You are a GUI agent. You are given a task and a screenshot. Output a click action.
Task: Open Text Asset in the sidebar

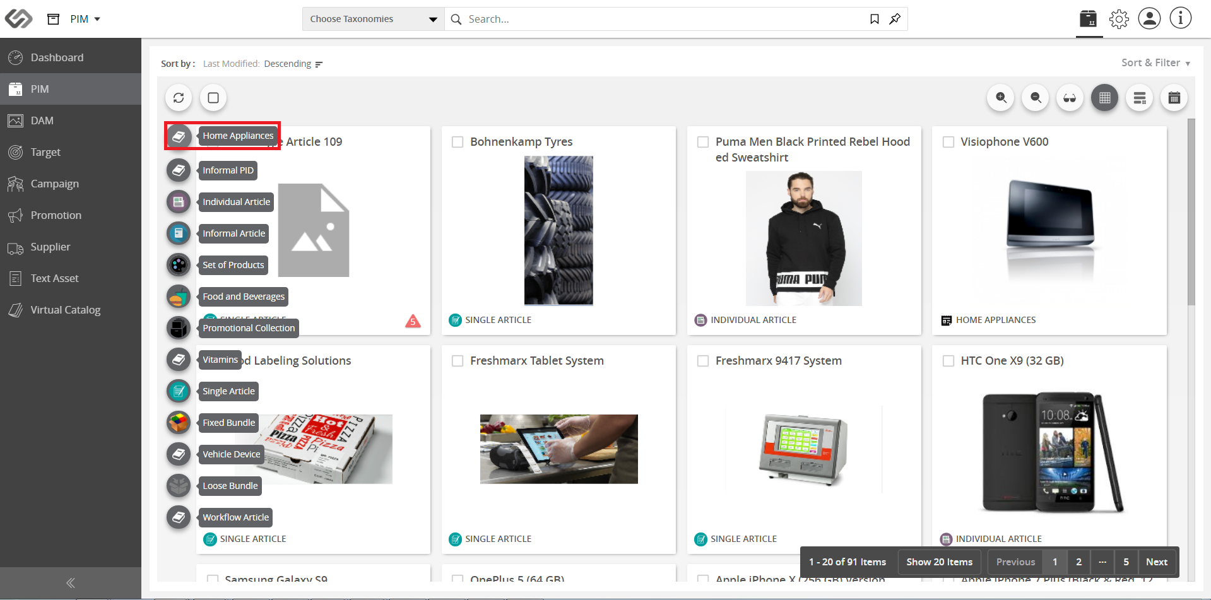tap(71, 278)
